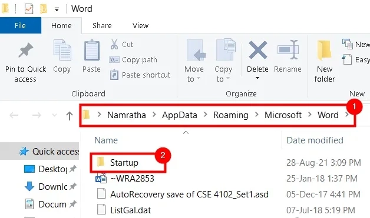Click the Cut scissors icon
Image resolution: width=370 pixels, height=218 pixels.
pos(114,44)
